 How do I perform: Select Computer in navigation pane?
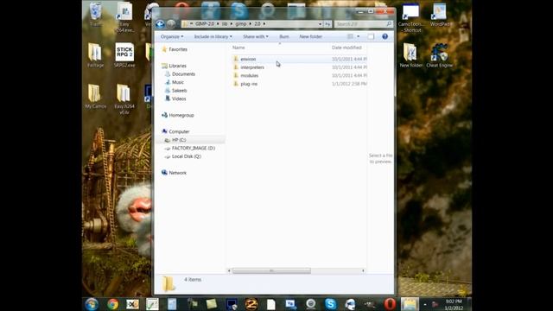(179, 131)
